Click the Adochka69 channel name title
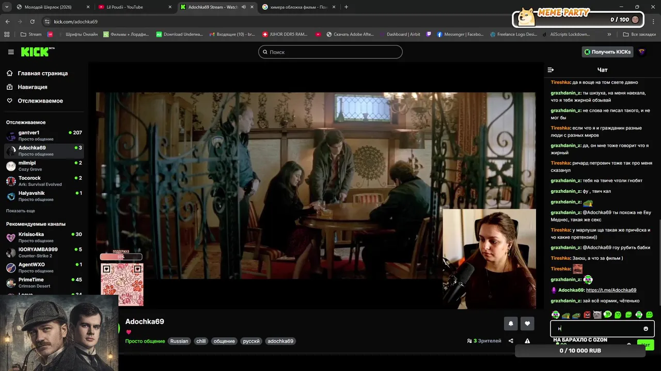This screenshot has width=661, height=371. tap(145, 322)
